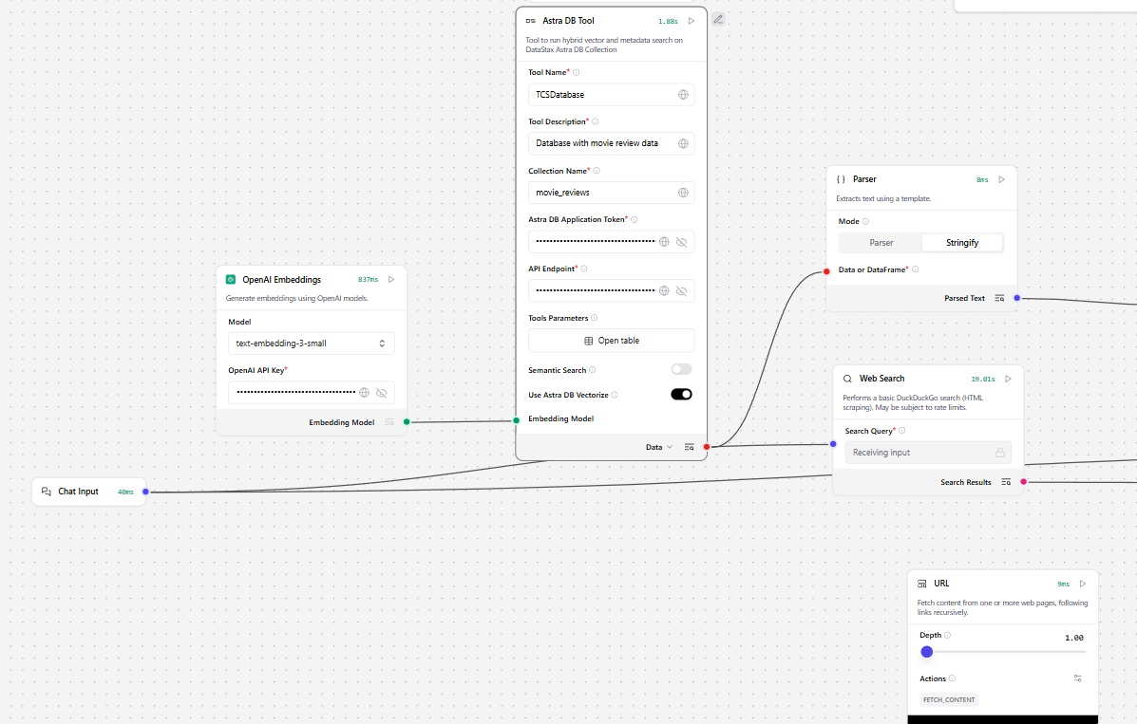The image size is (1137, 724).
Task: Click the Depth slider handle
Action: click(x=927, y=652)
